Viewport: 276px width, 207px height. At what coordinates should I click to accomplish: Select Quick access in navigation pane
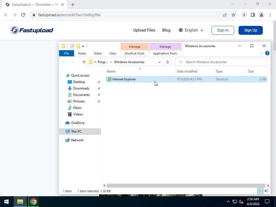click(80, 75)
